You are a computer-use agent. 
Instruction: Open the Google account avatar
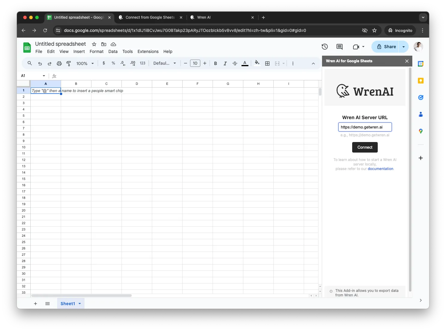tap(418, 47)
